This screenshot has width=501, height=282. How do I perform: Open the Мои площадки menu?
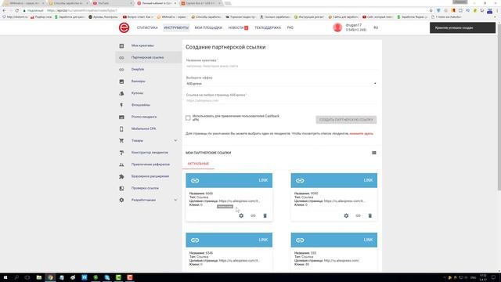[x=208, y=28]
